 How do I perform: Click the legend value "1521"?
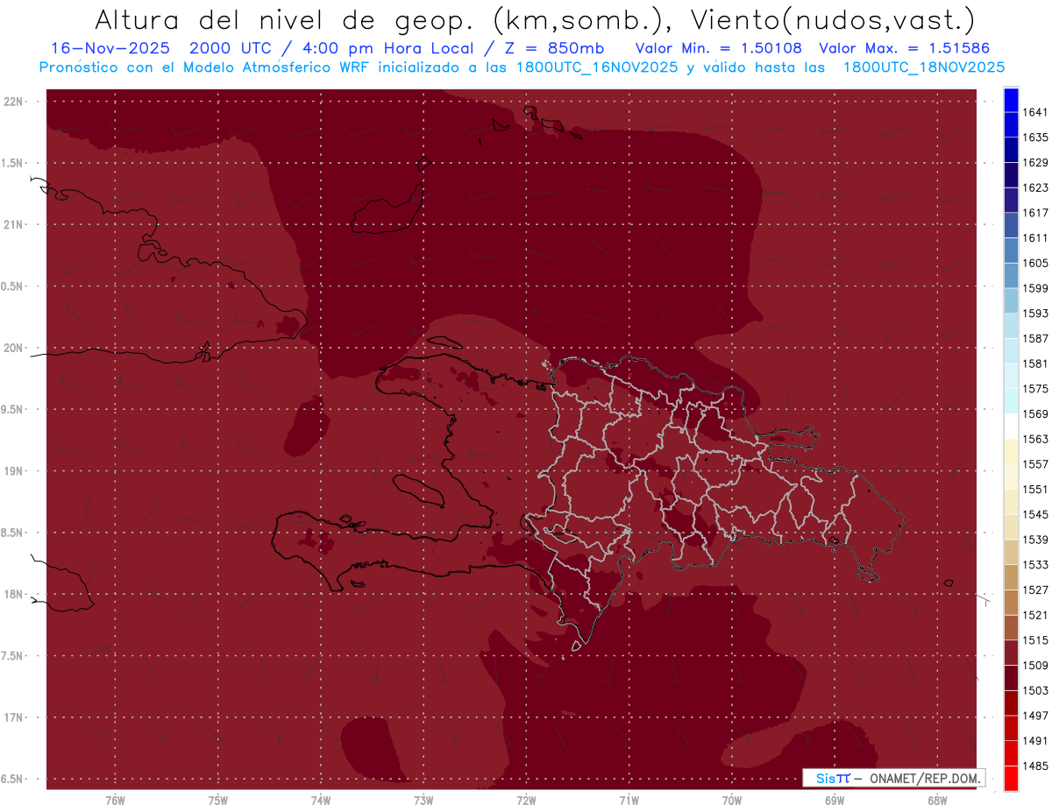point(1035,615)
